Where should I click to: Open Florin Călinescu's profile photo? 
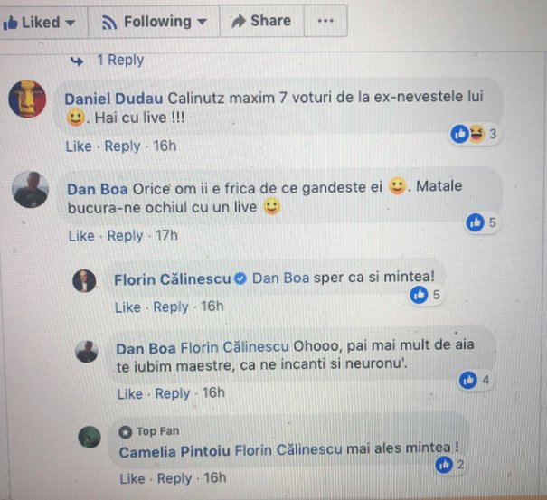84,281
